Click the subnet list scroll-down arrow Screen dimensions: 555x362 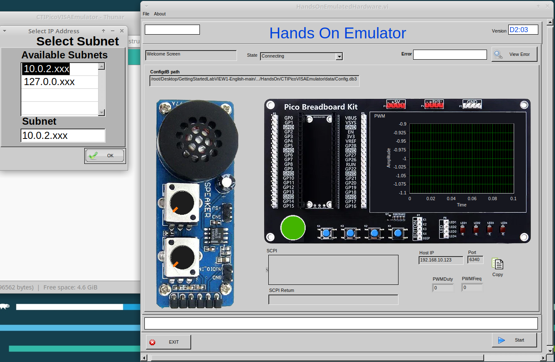pyautogui.click(x=101, y=112)
